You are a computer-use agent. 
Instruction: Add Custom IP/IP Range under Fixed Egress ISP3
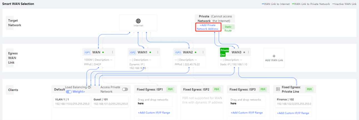(x=246, y=113)
